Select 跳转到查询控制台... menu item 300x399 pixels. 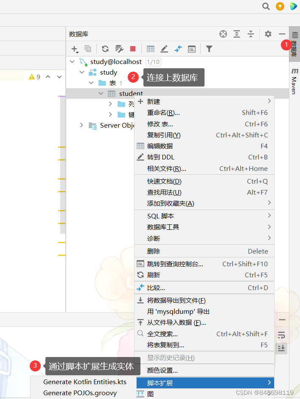click(x=204, y=264)
